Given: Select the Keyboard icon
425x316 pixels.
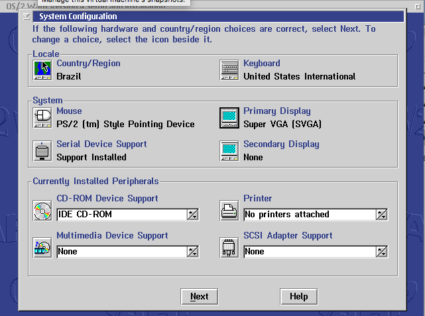Looking at the screenshot, I should pyautogui.click(x=229, y=70).
